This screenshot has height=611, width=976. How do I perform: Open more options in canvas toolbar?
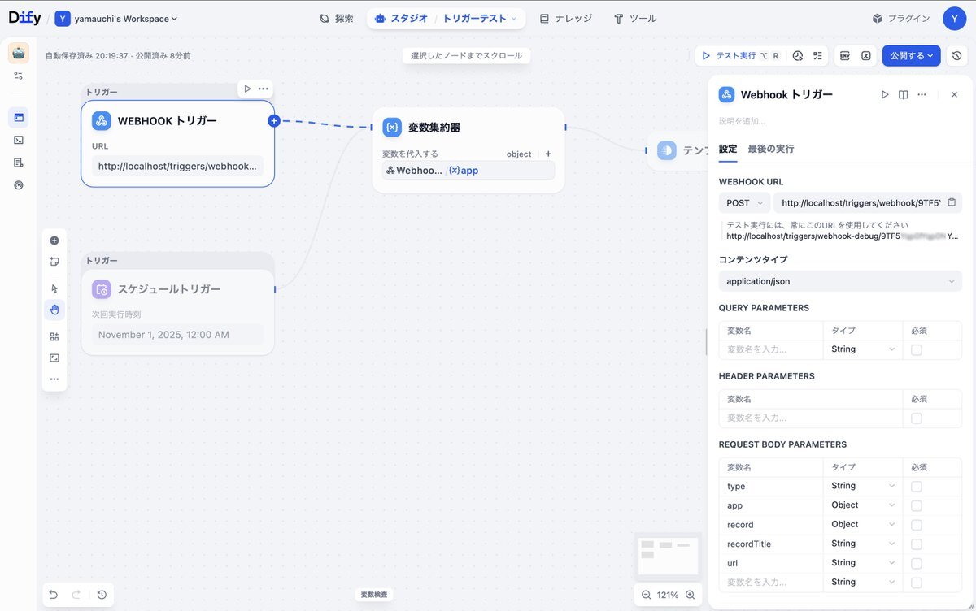(x=54, y=379)
